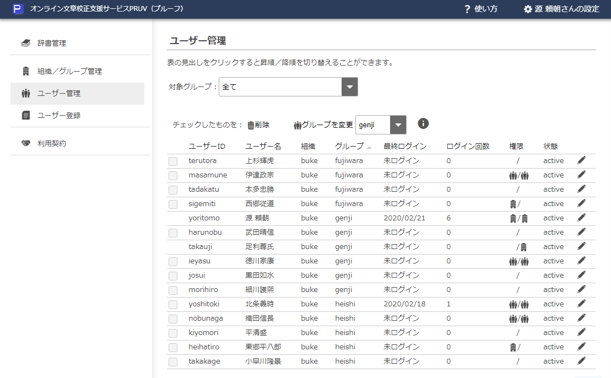The height and width of the screenshot is (378, 611).
Task: Click the 組織／グループ管理 sidebar icon
Action: (x=26, y=71)
